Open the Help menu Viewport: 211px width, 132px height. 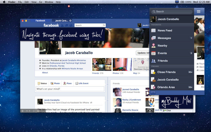click(58, 2)
